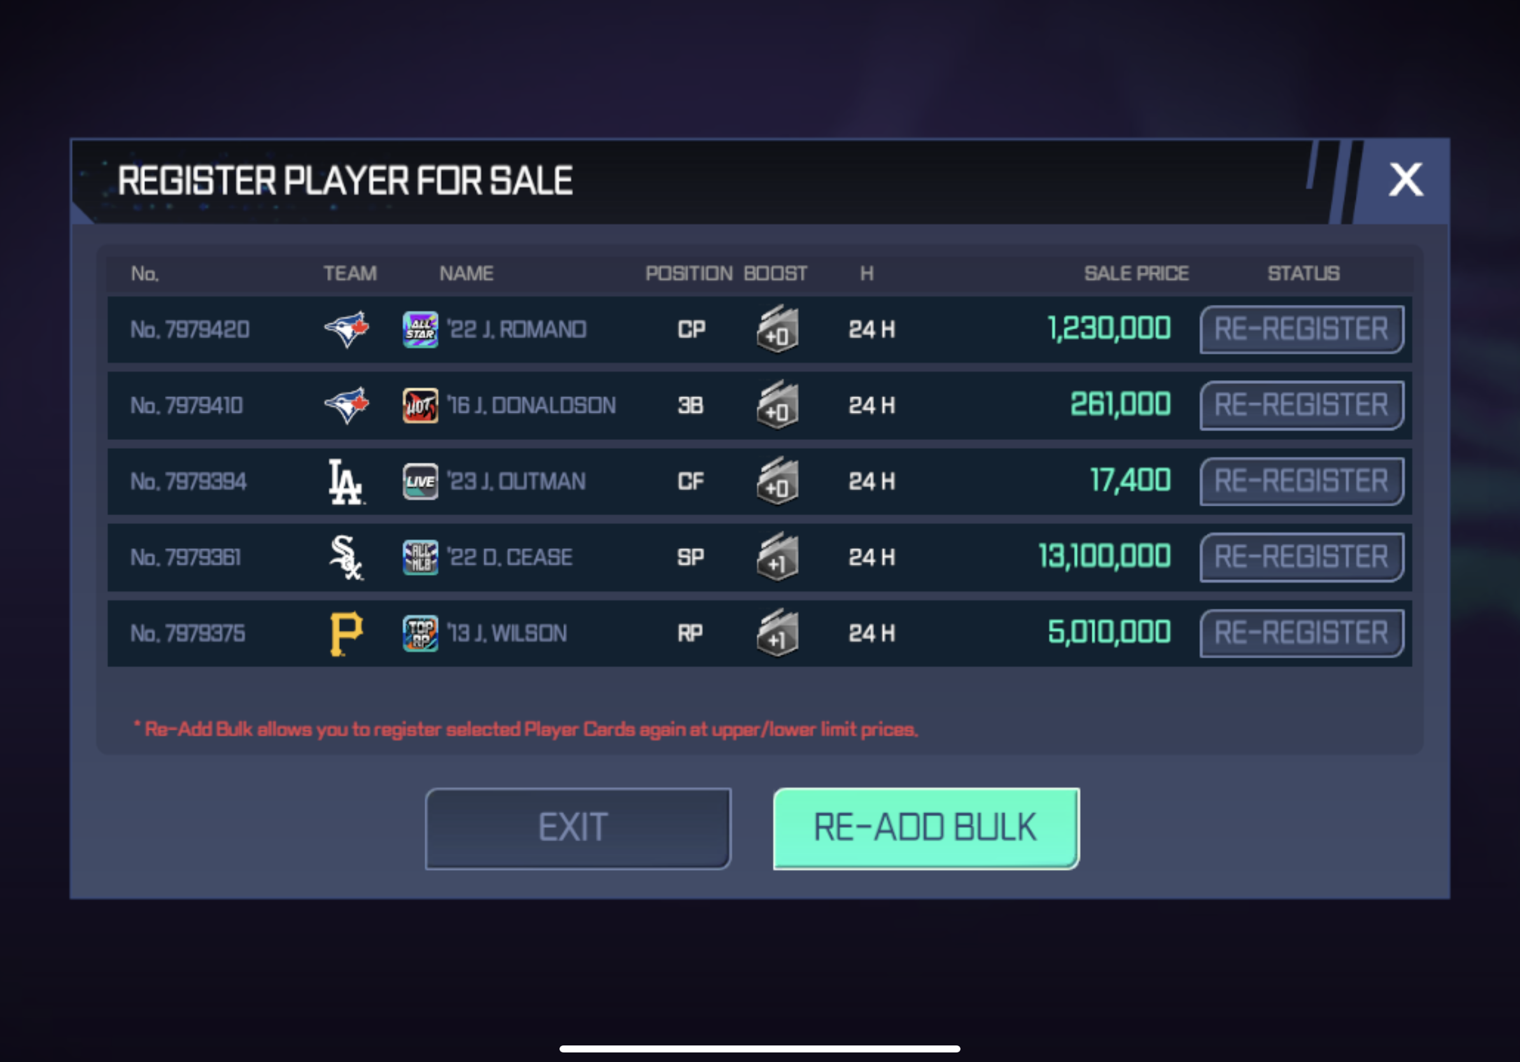Click the All Star card badge for Romano

(x=420, y=330)
